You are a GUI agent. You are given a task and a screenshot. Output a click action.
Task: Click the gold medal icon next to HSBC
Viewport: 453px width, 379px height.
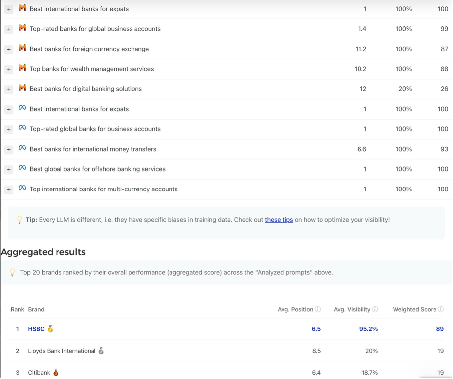click(50, 329)
